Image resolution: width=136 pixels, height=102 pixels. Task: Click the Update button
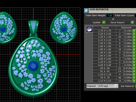(x=97, y=22)
